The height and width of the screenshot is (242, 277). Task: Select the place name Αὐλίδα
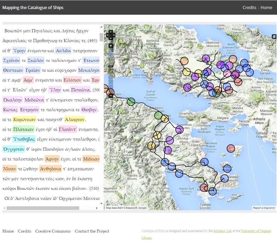pos(63,51)
